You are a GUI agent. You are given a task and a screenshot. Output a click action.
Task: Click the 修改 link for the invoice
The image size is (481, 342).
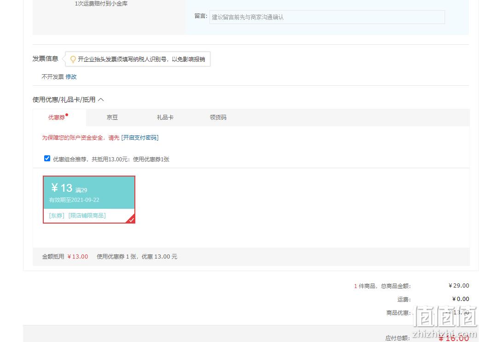point(71,77)
